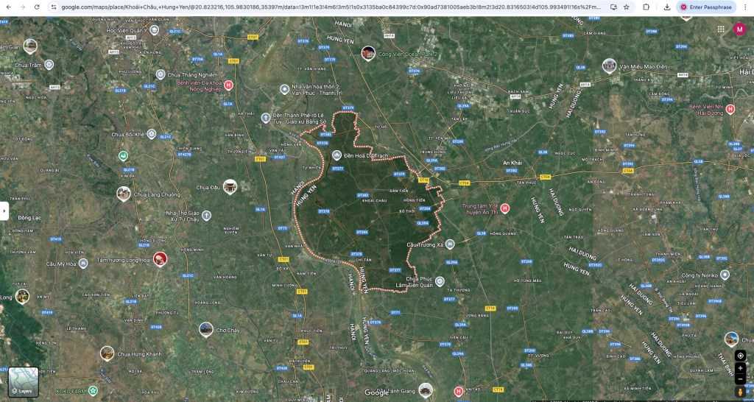Select the Street View pegman

click(740, 392)
